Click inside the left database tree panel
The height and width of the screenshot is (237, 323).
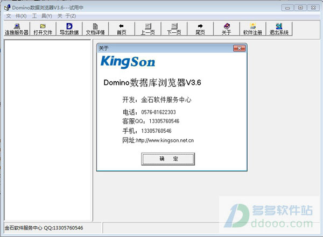(47, 130)
